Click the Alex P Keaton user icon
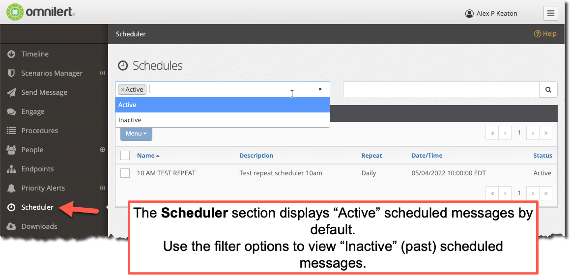This screenshot has width=570, height=275. pos(469,13)
